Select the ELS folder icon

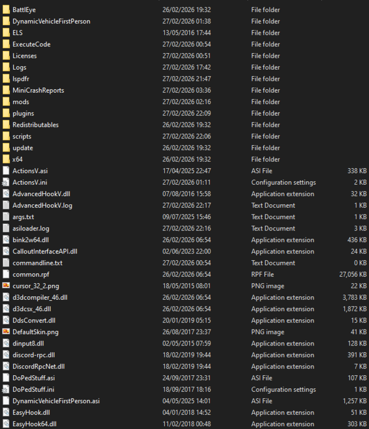point(6,33)
